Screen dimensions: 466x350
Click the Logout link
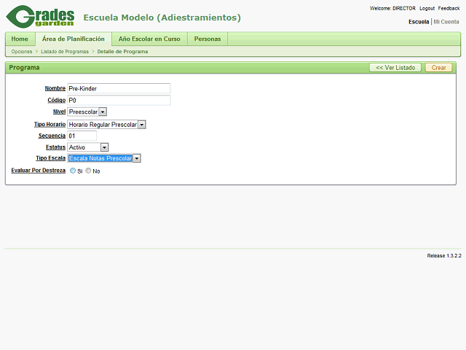click(x=427, y=8)
